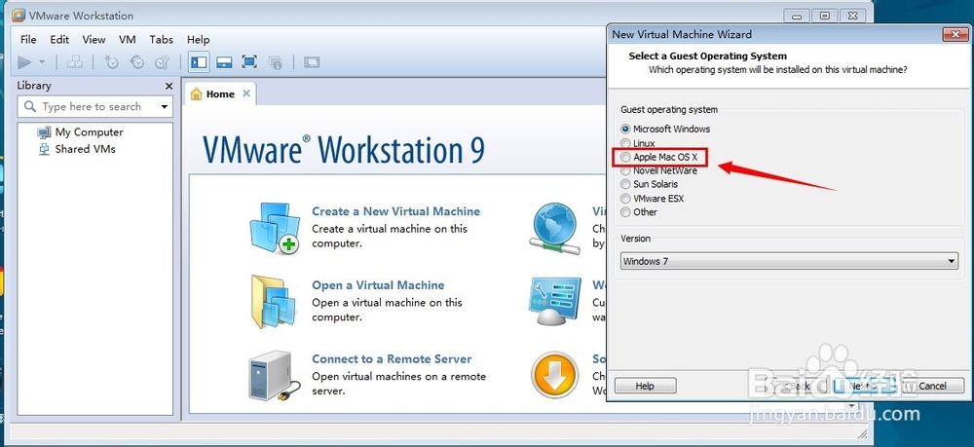Click the Library search input field
974x447 pixels.
[94, 107]
